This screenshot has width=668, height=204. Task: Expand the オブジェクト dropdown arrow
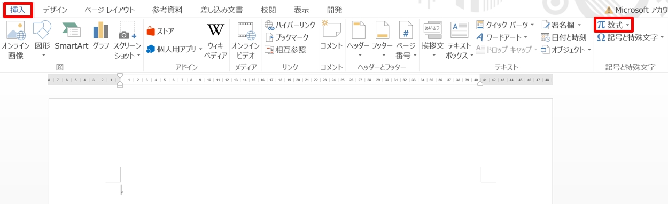click(589, 50)
